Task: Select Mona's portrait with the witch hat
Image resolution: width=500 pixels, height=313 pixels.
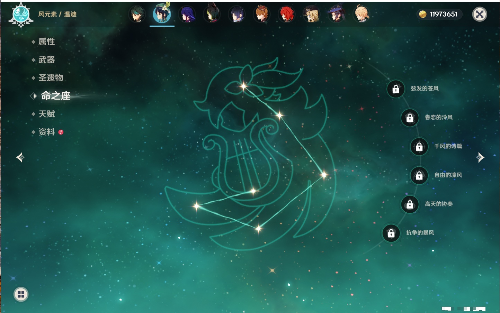Action: pyautogui.click(x=337, y=15)
